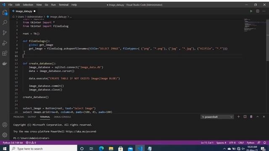Open the Search view in activity bar
This screenshot has width=269, height=151.
[5, 22]
